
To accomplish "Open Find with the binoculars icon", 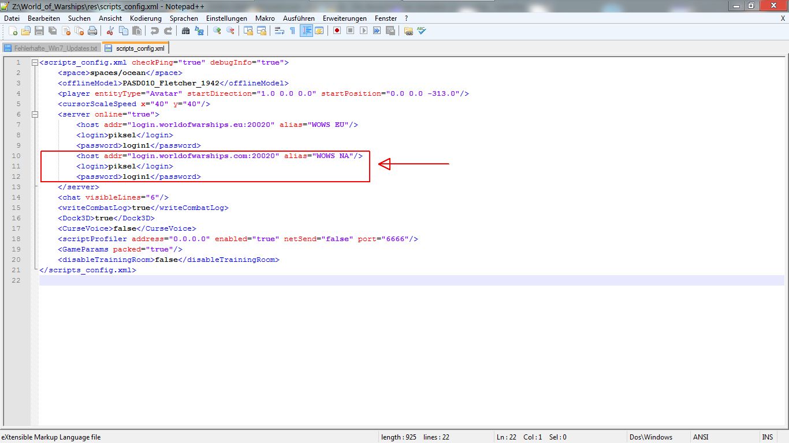I will 186,31.
